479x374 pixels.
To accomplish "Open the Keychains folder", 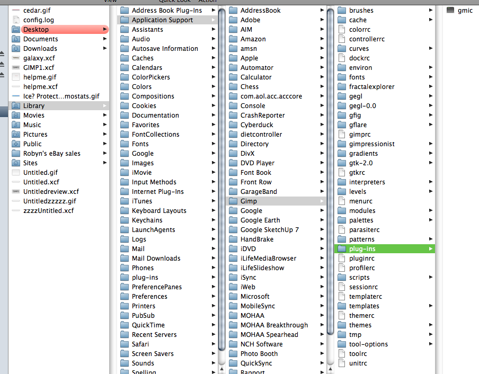I will tap(168, 220).
